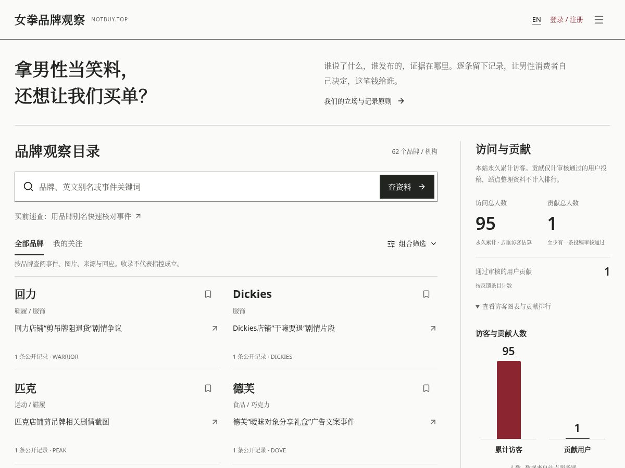Click the red 累计访客 chart bar
The height and width of the screenshot is (468, 625).
[x=508, y=400]
